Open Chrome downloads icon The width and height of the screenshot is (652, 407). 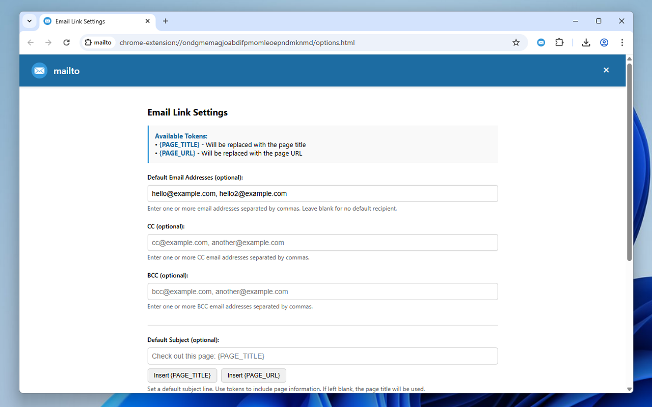(586, 43)
